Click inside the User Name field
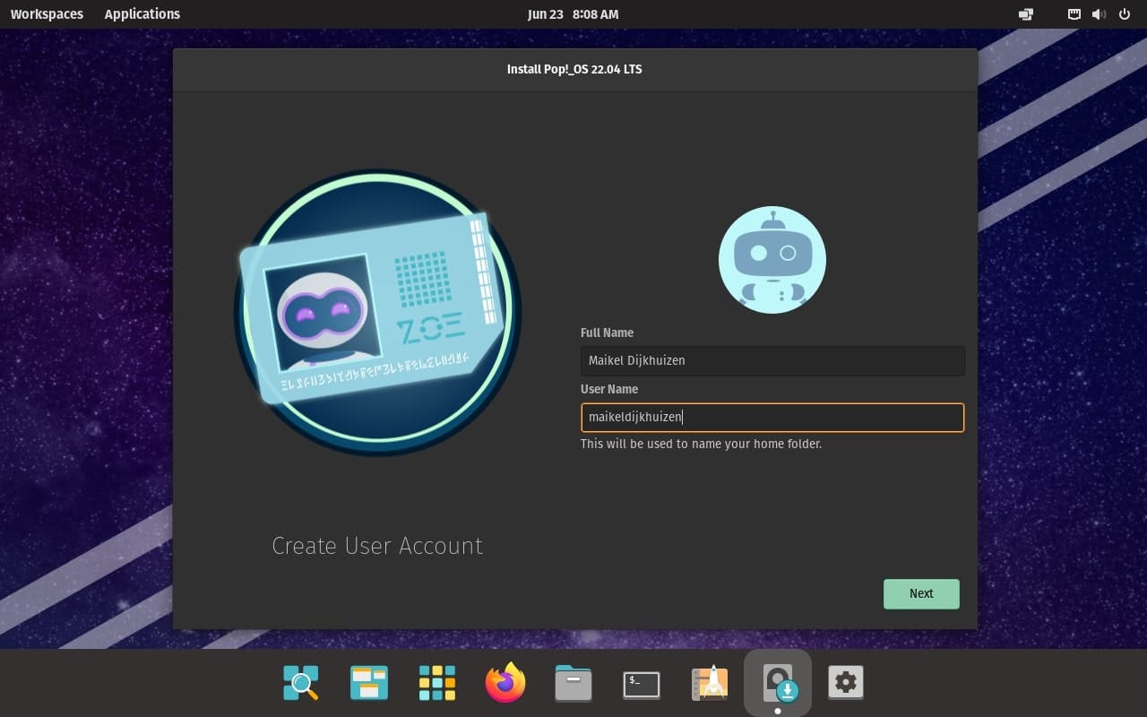 coord(772,417)
